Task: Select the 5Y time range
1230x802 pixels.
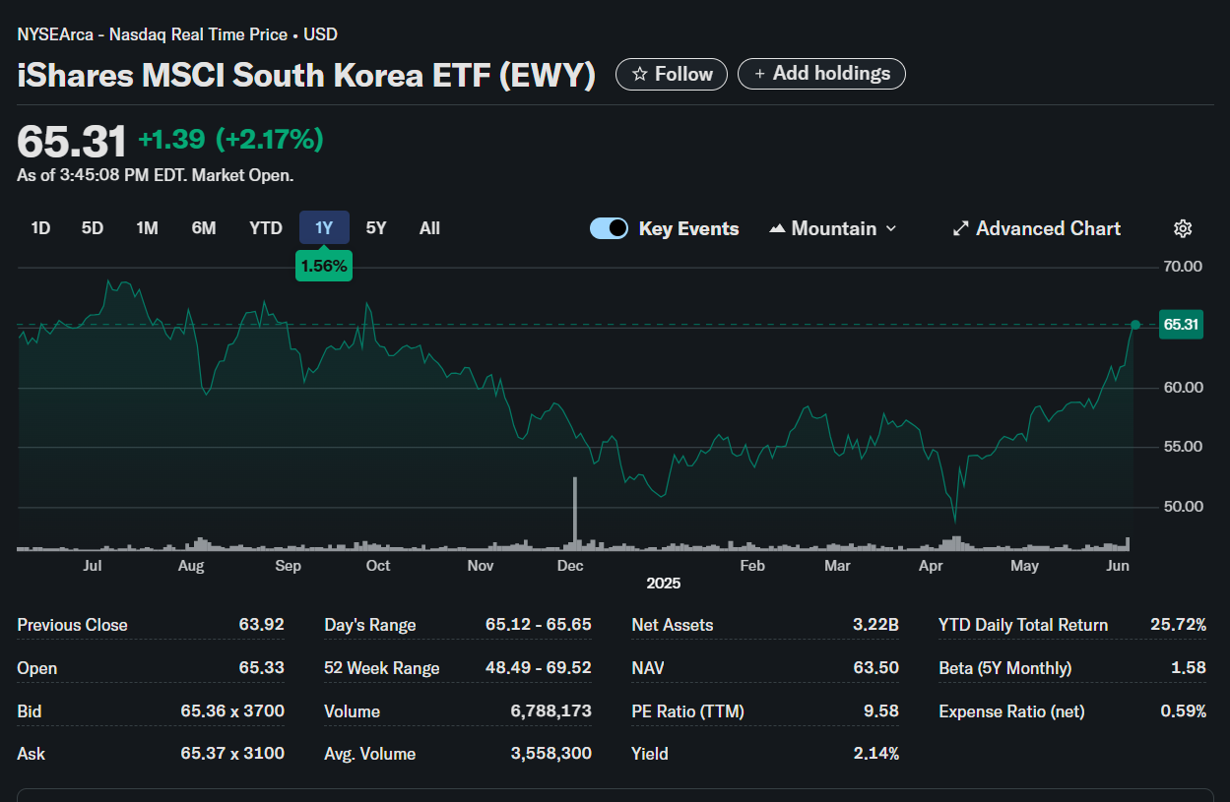Action: pyautogui.click(x=376, y=228)
